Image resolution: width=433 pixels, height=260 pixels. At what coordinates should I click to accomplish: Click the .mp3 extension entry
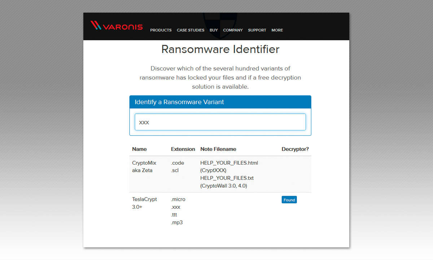click(x=177, y=222)
